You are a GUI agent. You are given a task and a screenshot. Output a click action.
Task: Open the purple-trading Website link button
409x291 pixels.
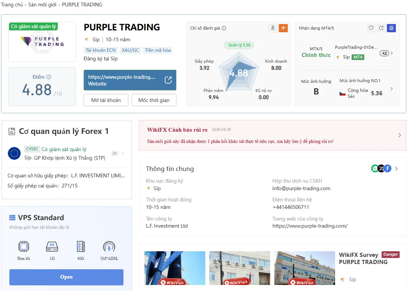pos(130,80)
